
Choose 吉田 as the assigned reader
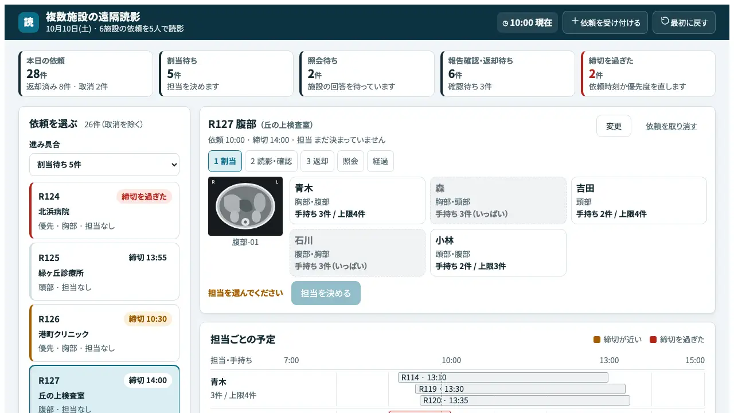coord(639,200)
